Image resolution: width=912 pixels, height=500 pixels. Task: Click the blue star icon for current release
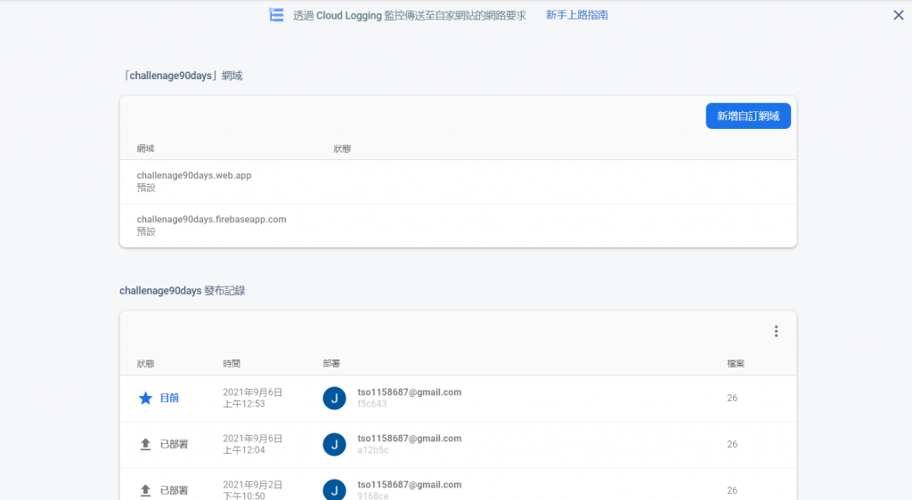(145, 398)
